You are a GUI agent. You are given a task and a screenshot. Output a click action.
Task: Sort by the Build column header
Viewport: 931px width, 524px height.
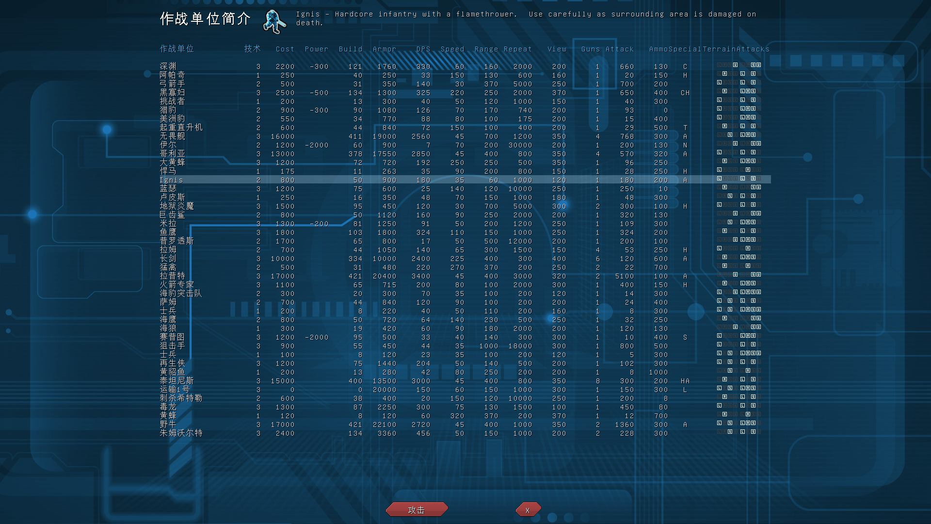351,49
